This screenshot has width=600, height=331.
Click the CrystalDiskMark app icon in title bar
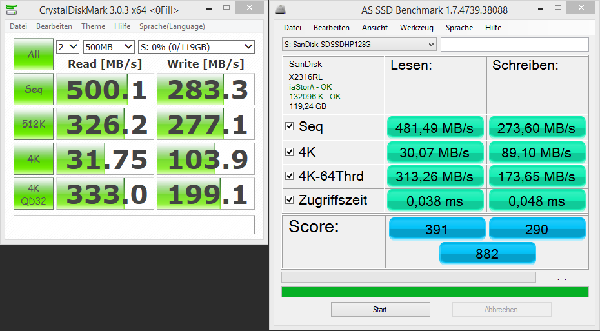(12, 9)
